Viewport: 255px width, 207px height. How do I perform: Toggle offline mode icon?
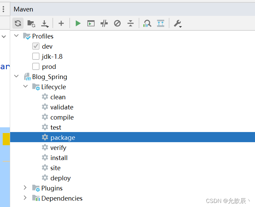tap(104, 23)
